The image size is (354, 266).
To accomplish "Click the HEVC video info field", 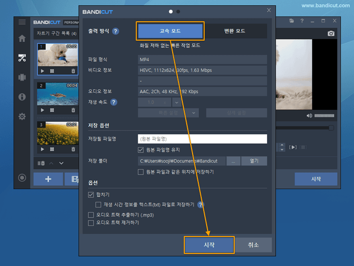I will [x=203, y=70].
